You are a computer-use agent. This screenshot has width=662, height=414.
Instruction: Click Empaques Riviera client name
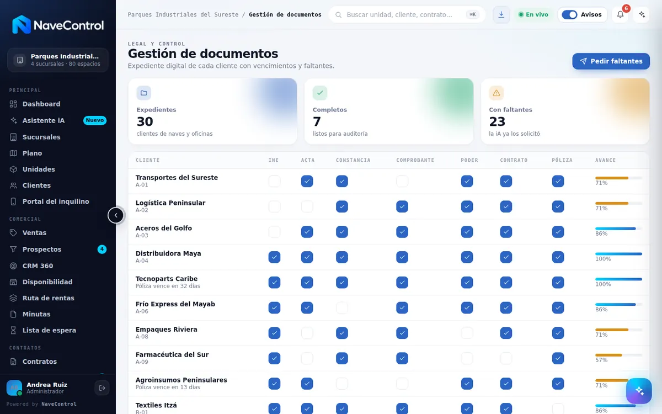click(x=166, y=330)
